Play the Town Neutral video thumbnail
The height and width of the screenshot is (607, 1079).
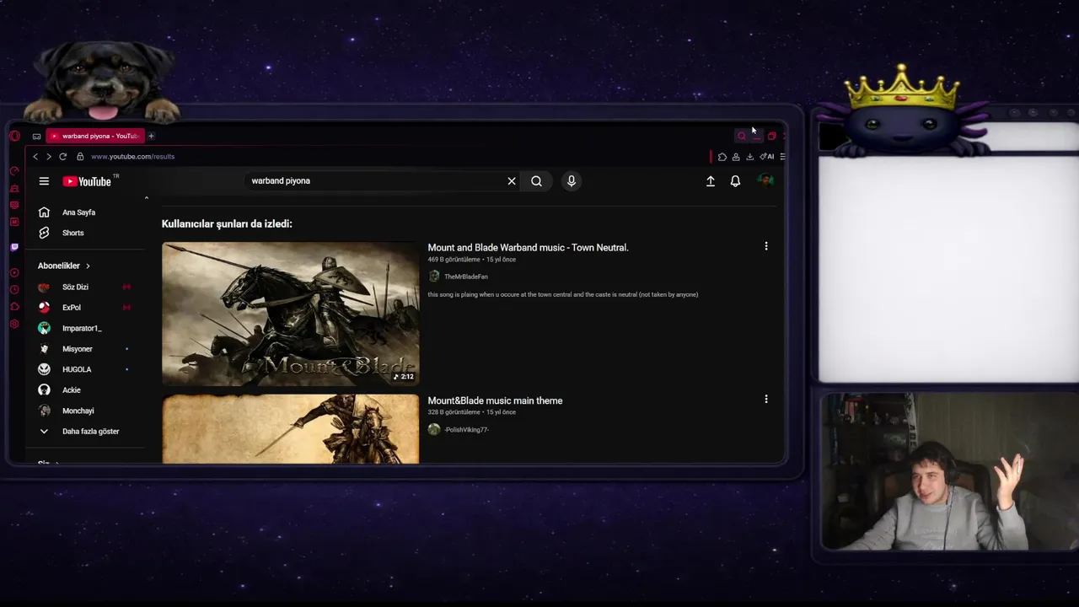[x=290, y=314]
